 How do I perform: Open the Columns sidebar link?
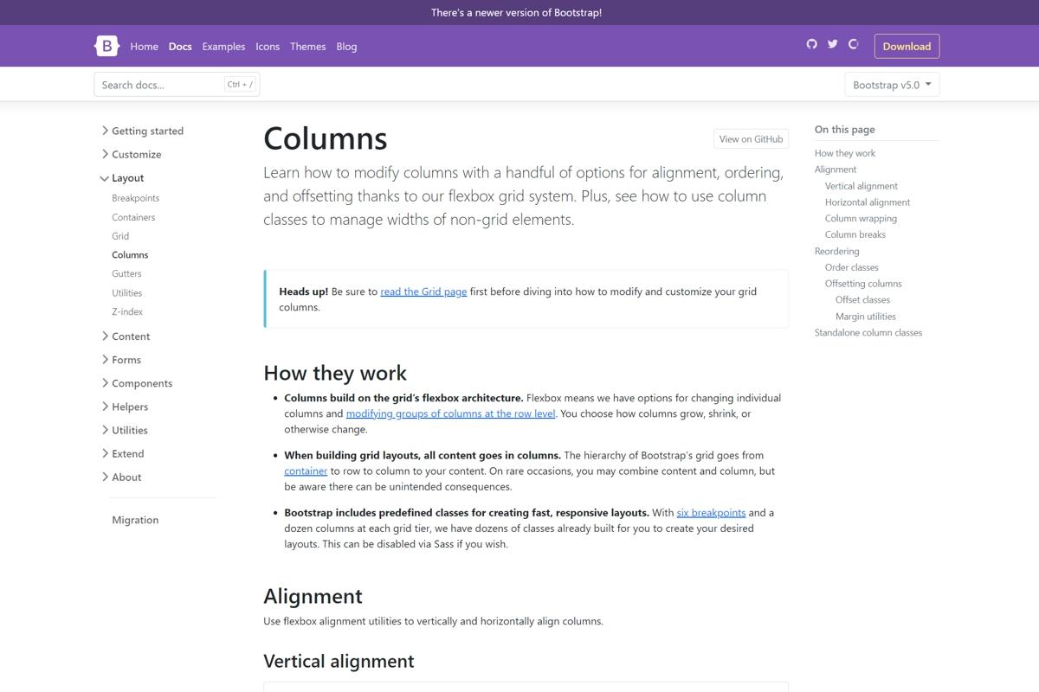130,255
